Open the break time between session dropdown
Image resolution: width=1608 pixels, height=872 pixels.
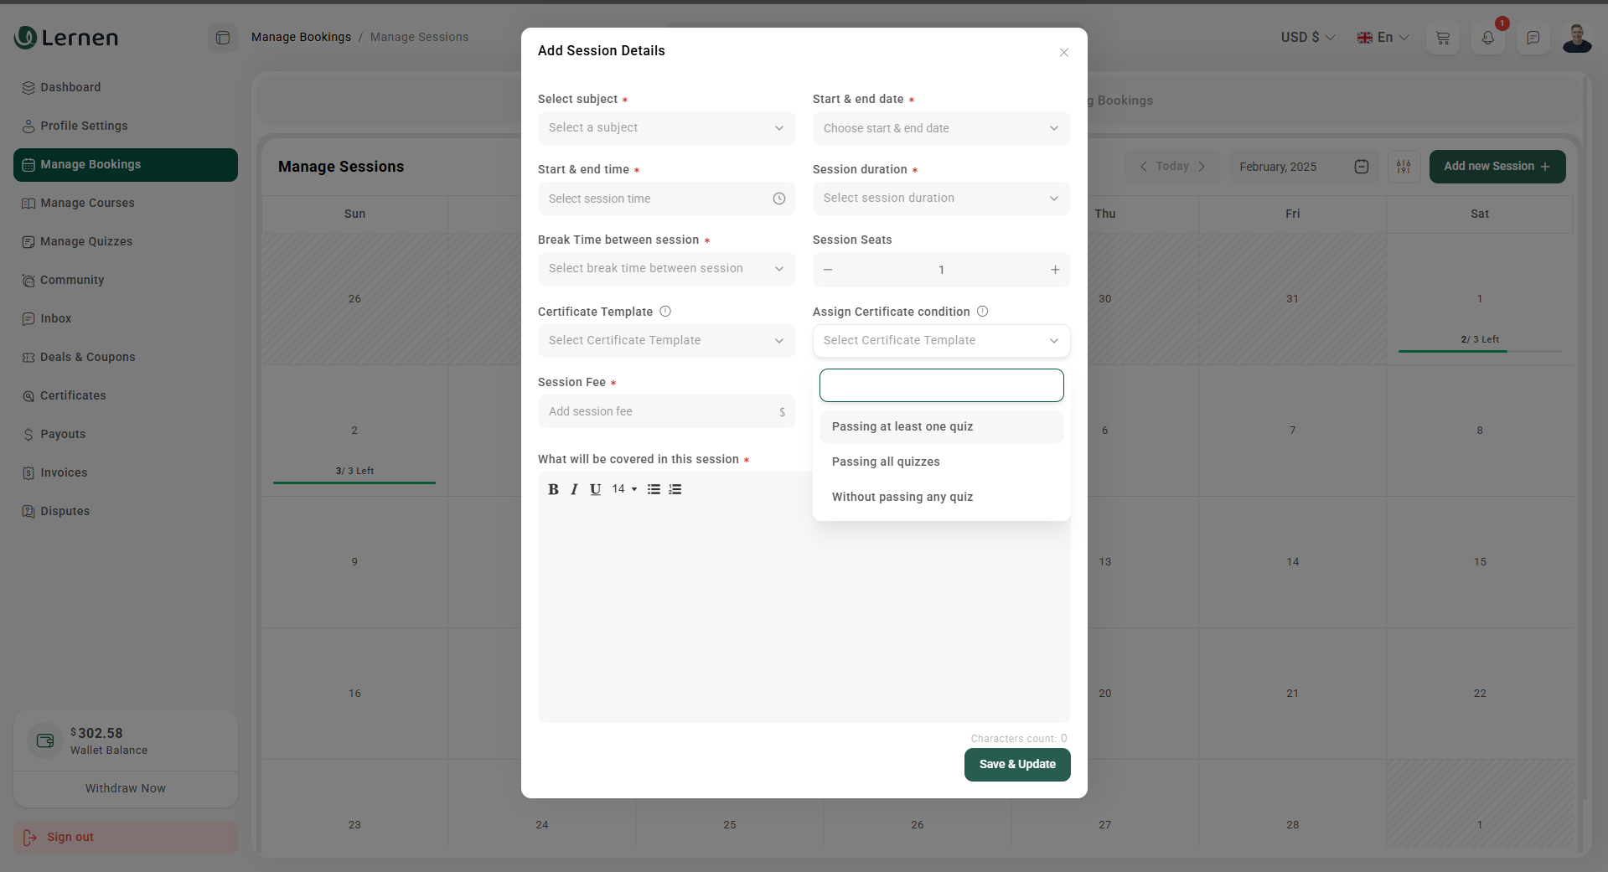click(666, 269)
